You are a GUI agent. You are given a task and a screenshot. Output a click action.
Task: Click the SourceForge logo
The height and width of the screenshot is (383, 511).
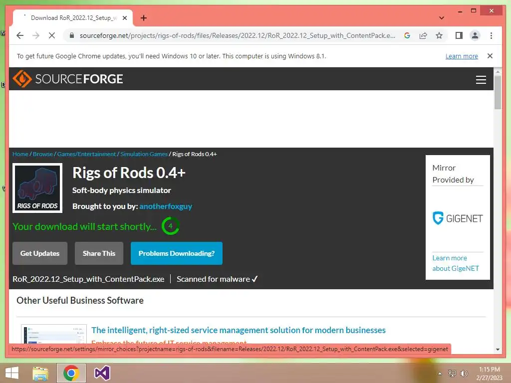click(x=68, y=79)
